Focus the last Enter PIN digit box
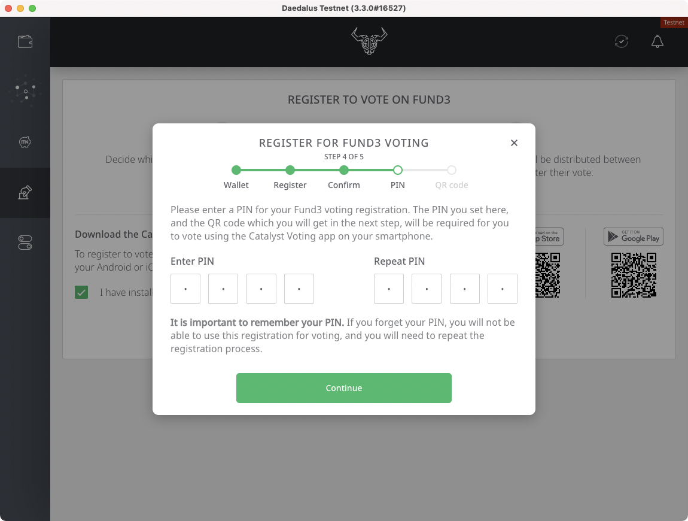Screen dimensions: 688x521 coord(299,289)
